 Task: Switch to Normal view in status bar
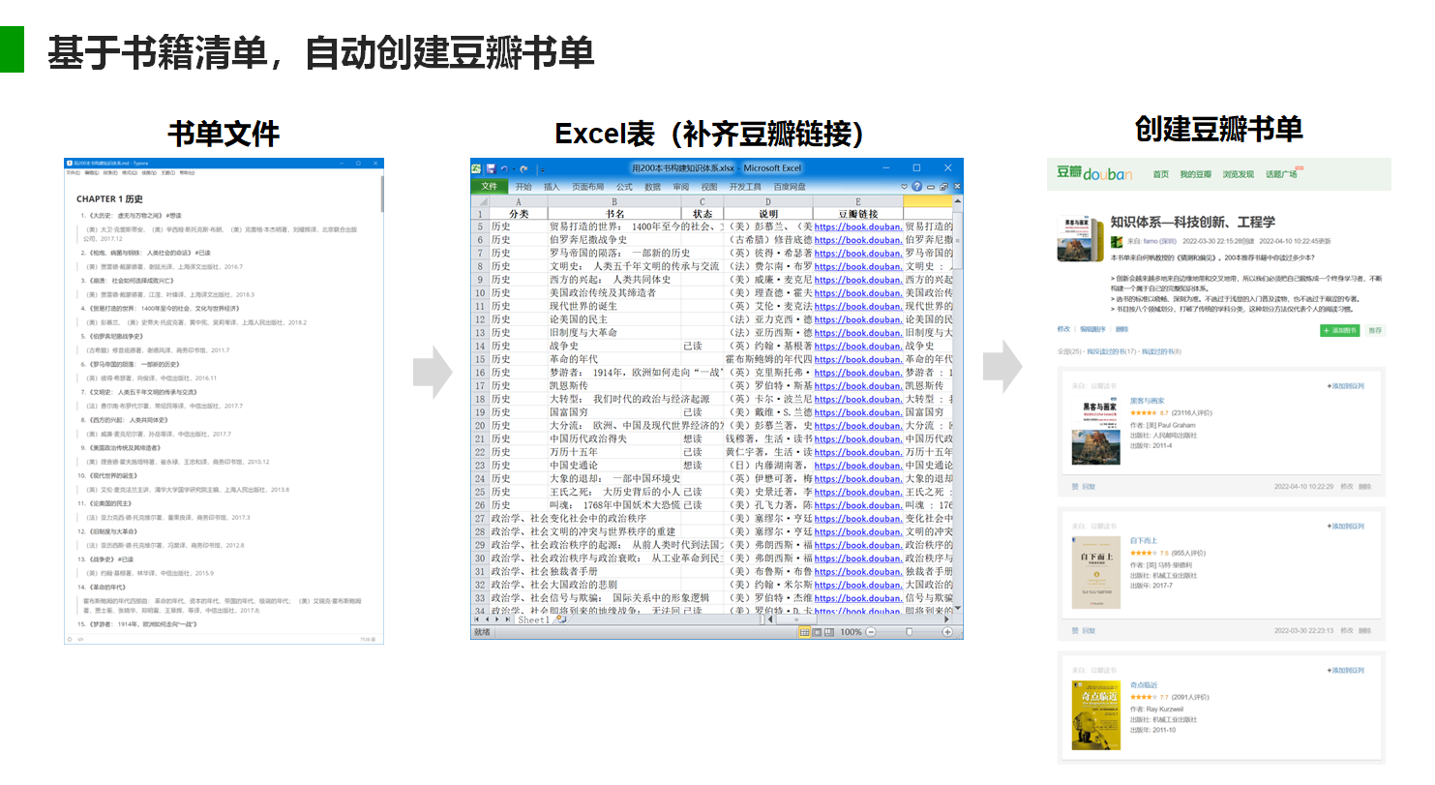coord(804,632)
